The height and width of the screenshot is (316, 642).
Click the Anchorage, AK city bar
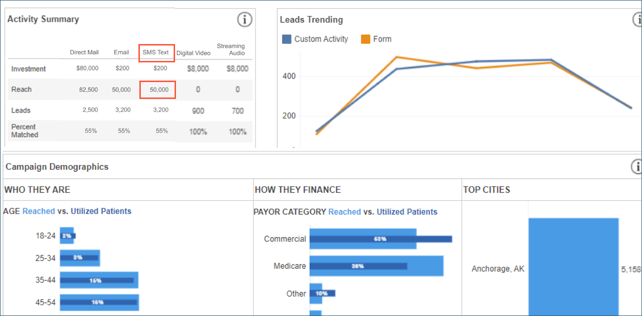click(573, 266)
